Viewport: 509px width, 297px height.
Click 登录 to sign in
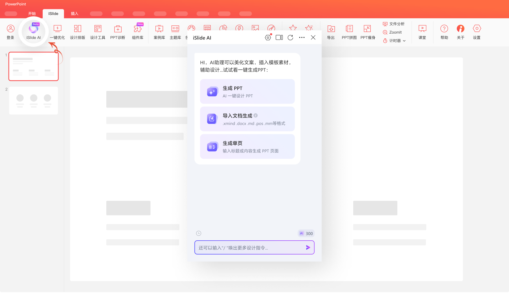(x=10, y=32)
